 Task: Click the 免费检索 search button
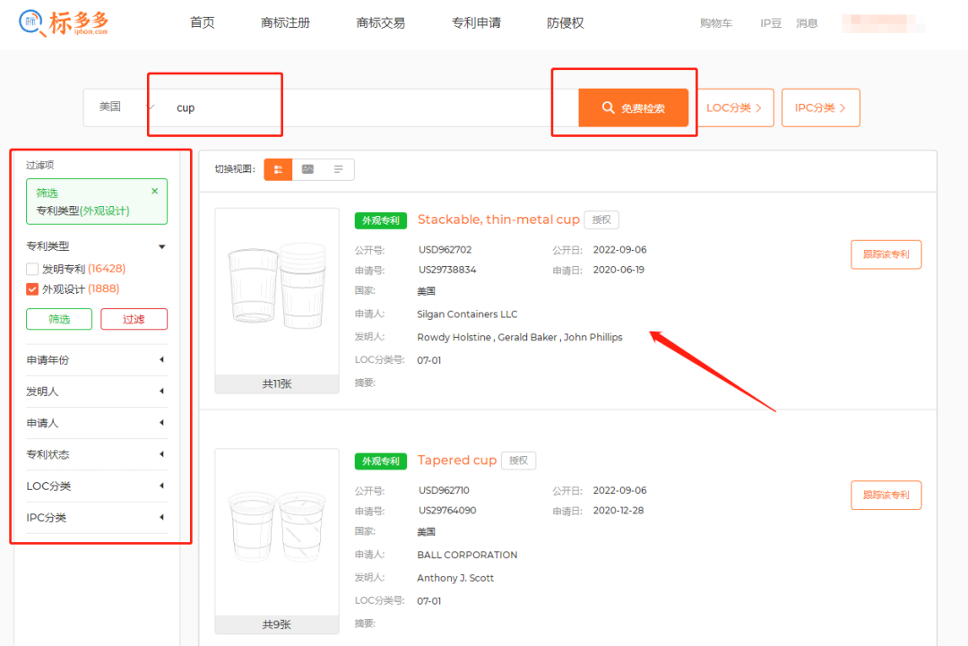click(x=634, y=108)
